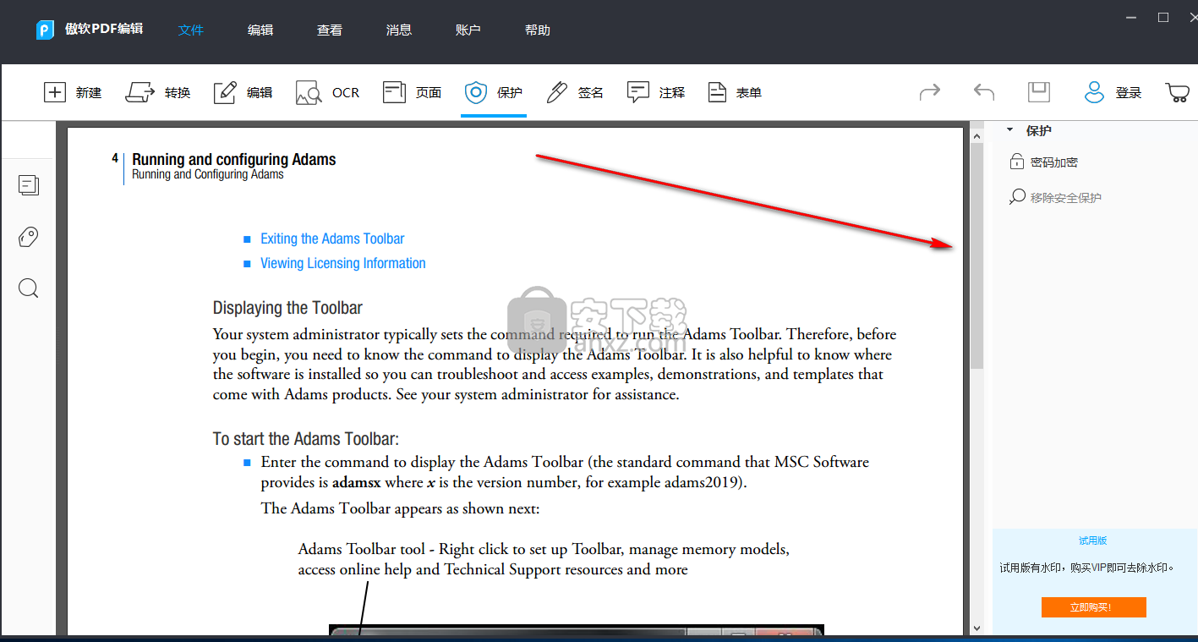Viewport: 1198px width, 642px height.
Task: Open the 文件 (File) menu
Action: pos(191,30)
